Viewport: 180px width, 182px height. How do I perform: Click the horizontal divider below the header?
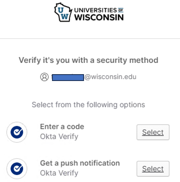[90, 39]
